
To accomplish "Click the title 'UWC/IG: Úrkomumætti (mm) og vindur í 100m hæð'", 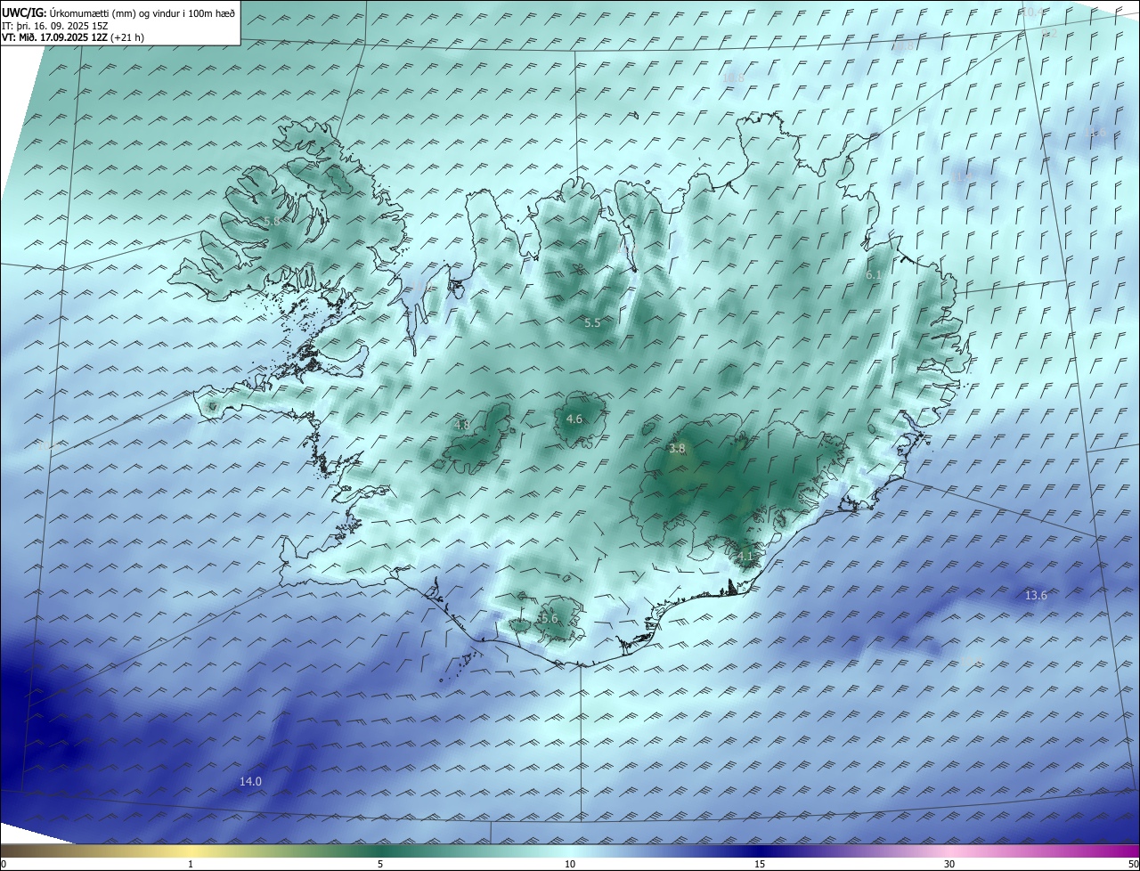I will [118, 13].
